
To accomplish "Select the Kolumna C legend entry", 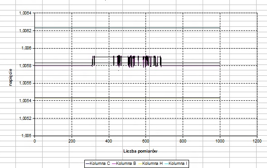I will pyautogui.click(x=98, y=163).
